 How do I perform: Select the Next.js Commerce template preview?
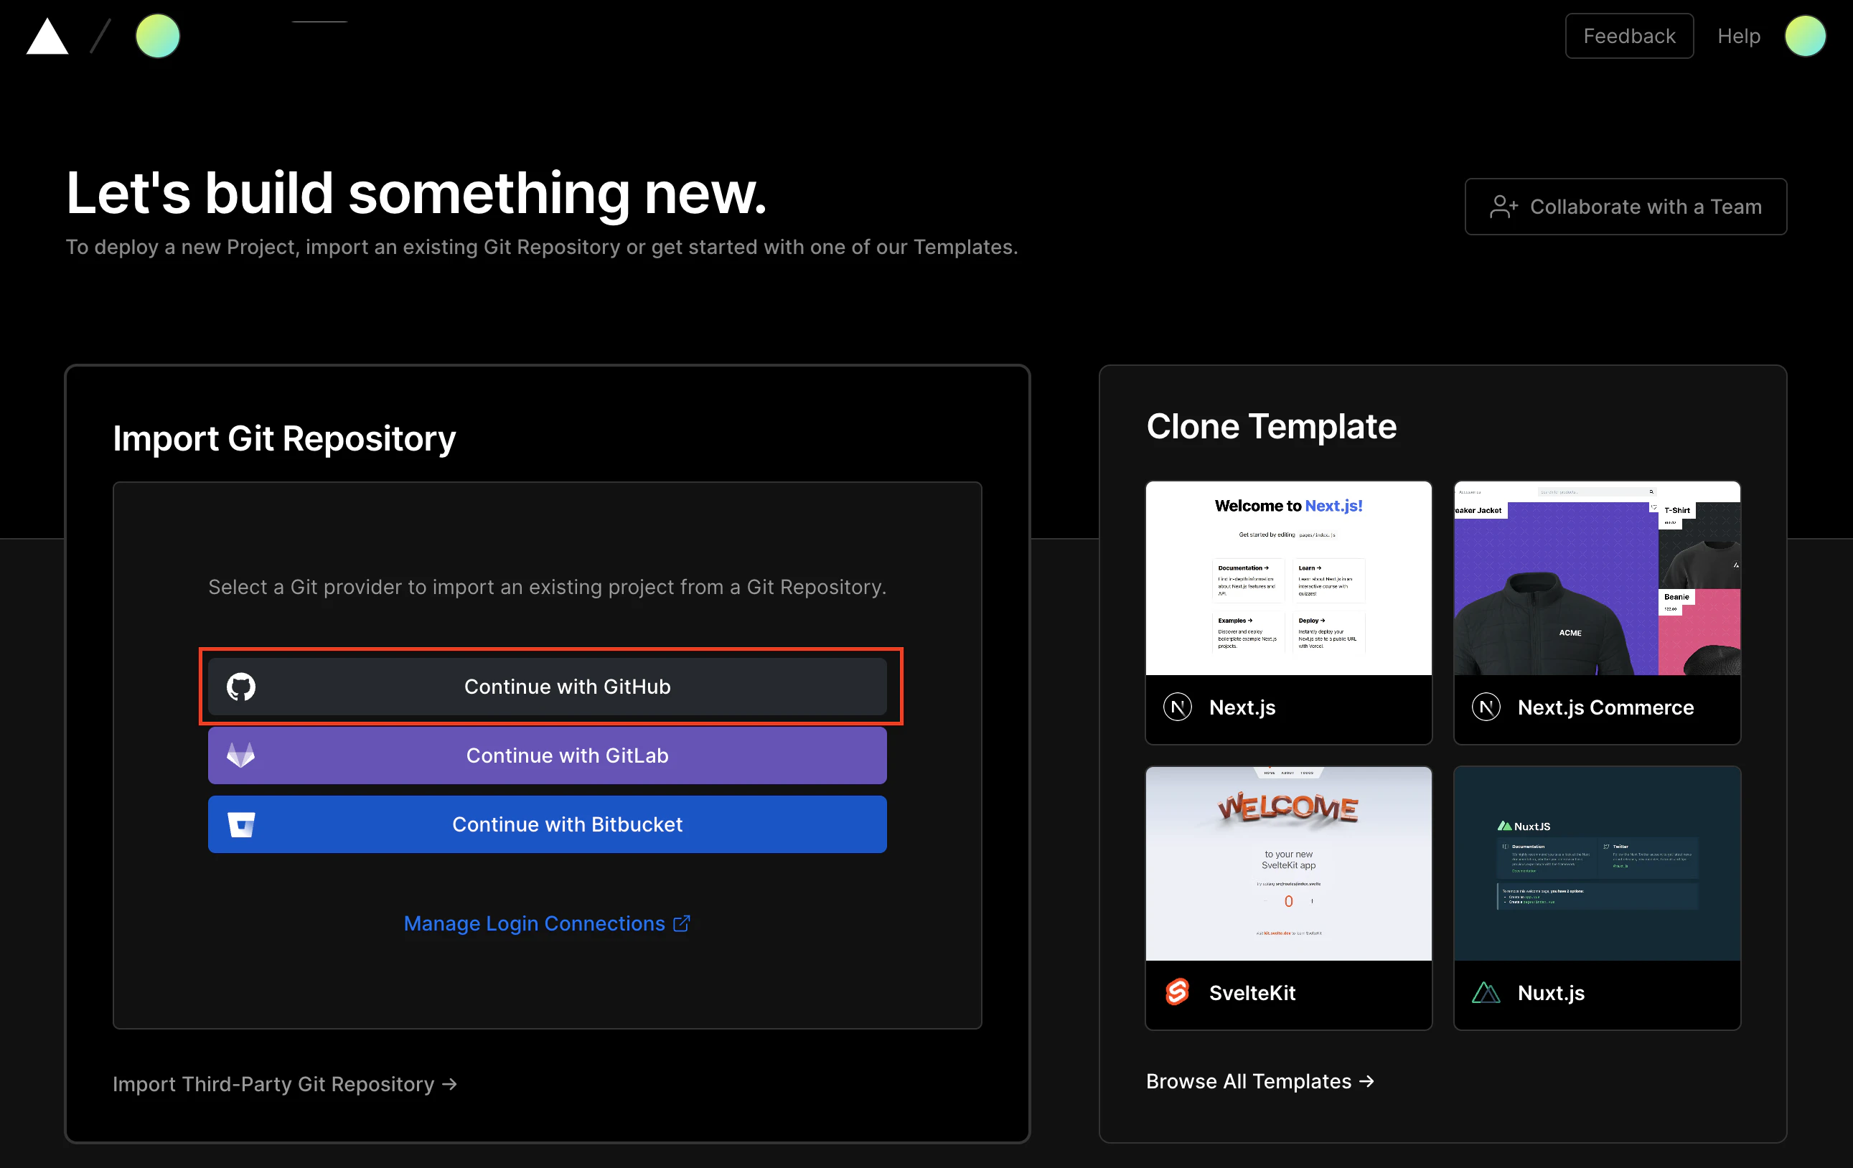click(x=1597, y=578)
